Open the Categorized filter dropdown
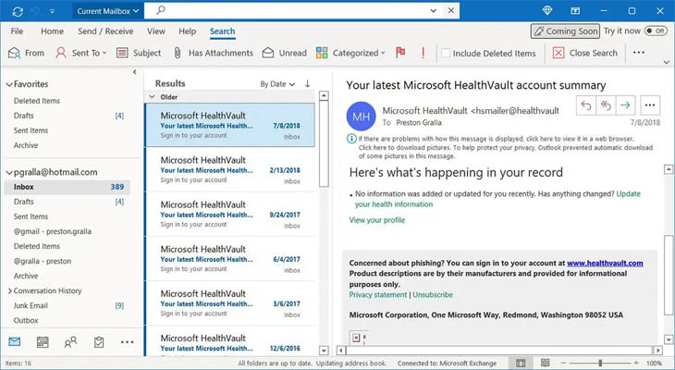 tap(350, 53)
